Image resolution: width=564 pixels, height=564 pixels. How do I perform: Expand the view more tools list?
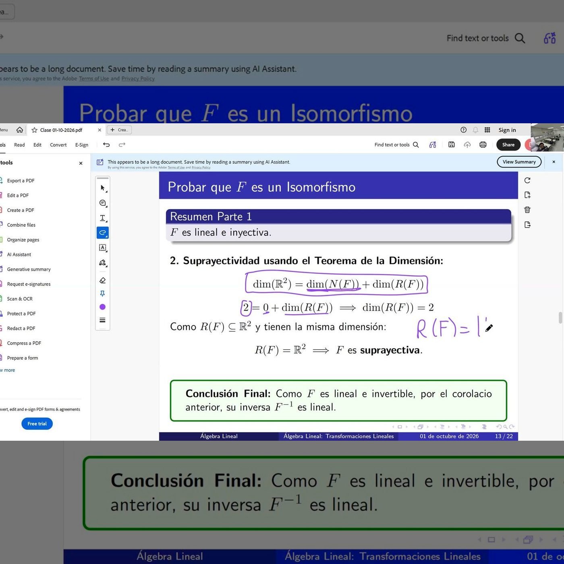tap(8, 370)
